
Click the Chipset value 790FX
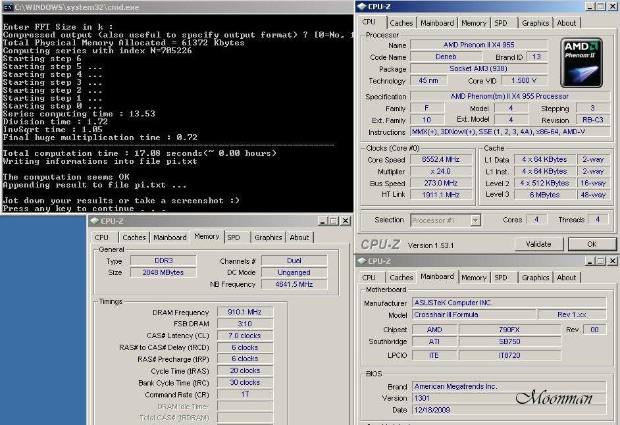509,330
